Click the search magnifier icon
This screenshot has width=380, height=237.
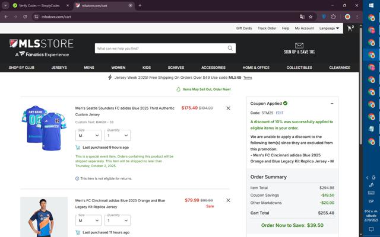point(230,48)
